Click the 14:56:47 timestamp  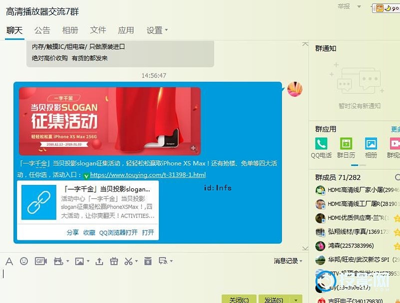154,75
